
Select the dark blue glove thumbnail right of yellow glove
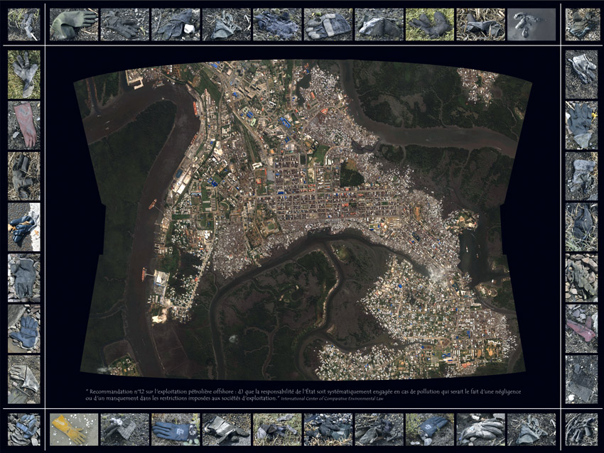176,429
